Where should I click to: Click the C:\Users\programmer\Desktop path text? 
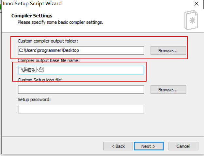tap(49, 50)
